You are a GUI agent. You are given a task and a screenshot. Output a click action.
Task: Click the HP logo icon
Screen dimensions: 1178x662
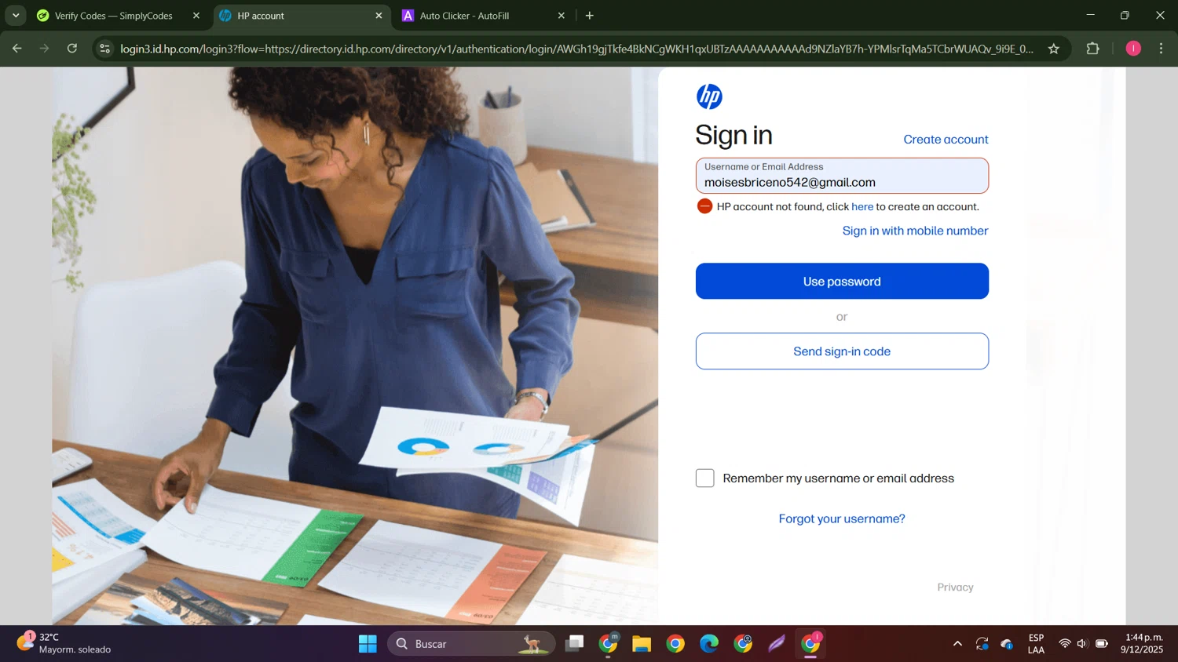(x=709, y=96)
